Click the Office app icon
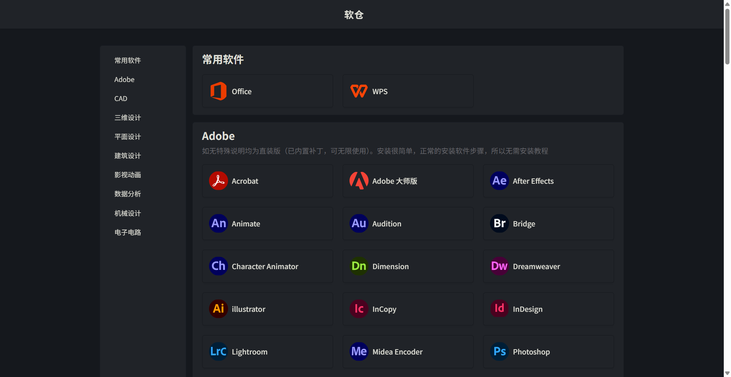Viewport: 731px width, 377px height. [x=219, y=91]
